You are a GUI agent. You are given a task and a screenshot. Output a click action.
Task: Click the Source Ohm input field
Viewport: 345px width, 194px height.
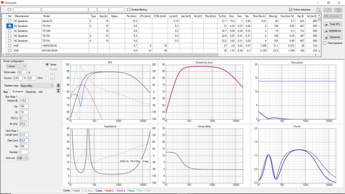(x=32, y=78)
